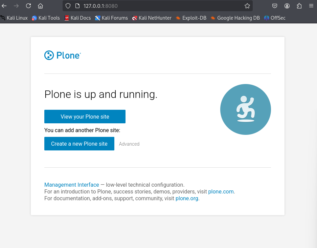The width and height of the screenshot is (317, 248).
Task: Open the Firefox hamburger application menu
Action: tap(311, 6)
